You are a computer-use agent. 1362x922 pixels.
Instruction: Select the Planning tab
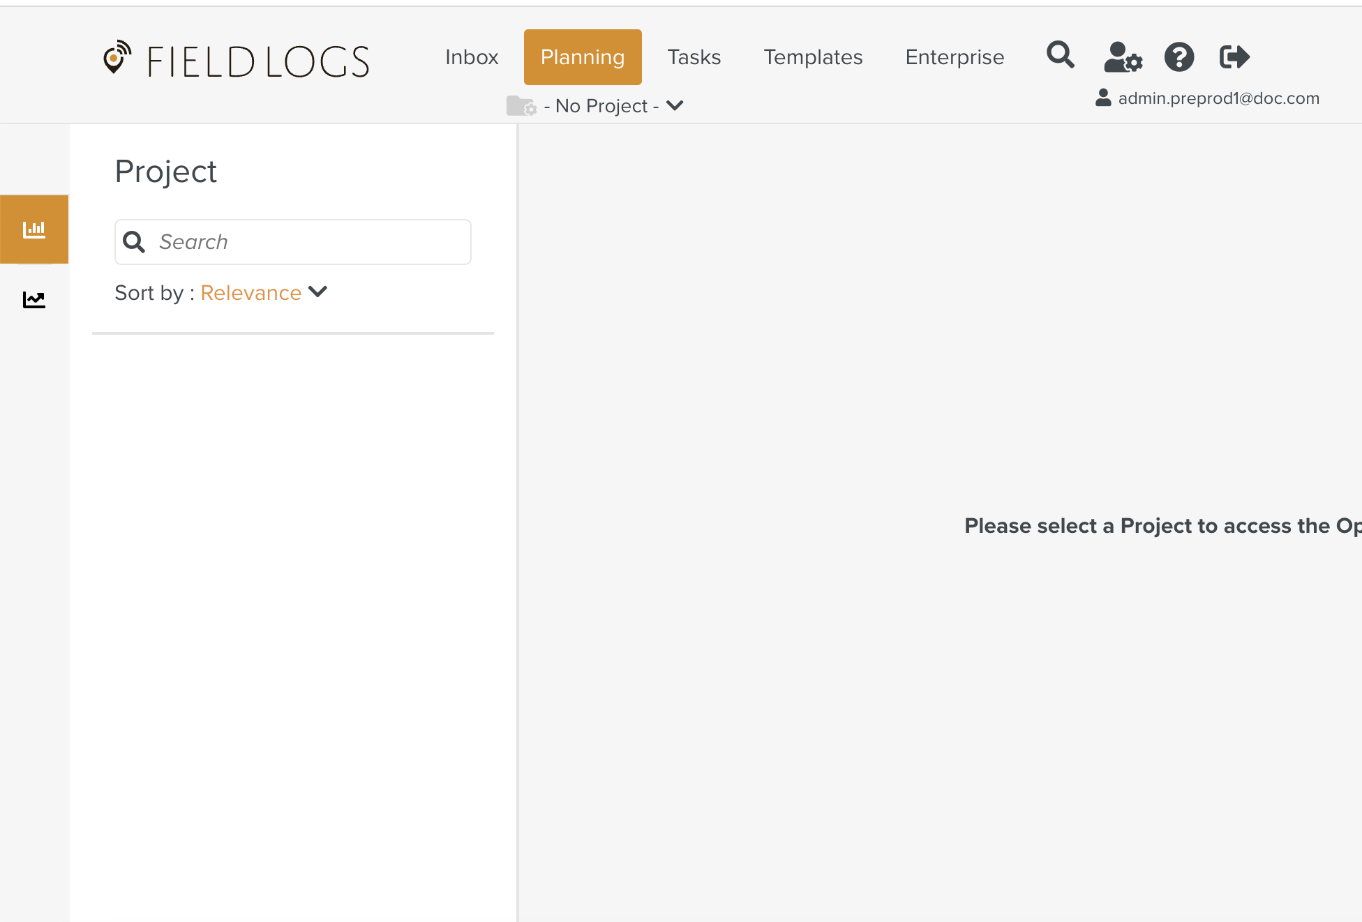coord(583,57)
